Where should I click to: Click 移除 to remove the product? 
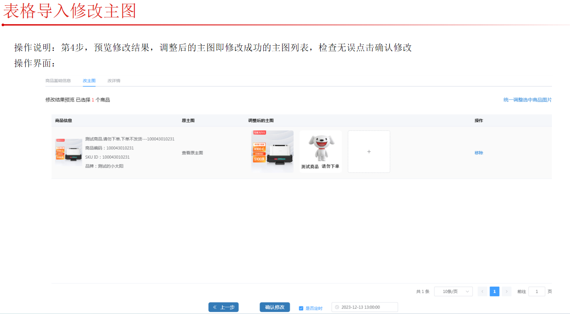point(478,153)
